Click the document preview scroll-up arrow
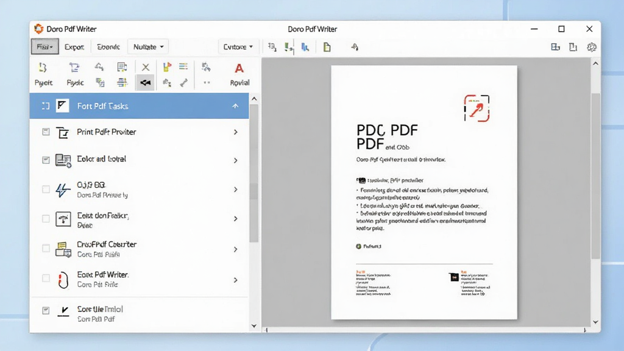Viewport: 624px width, 351px height. [595, 63]
